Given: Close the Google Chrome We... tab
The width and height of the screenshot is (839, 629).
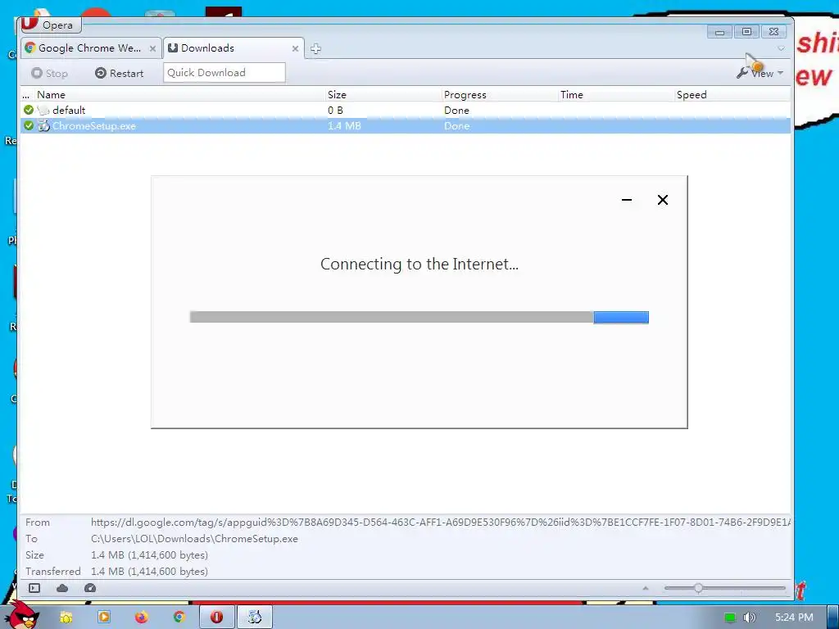Looking at the screenshot, I should pos(152,48).
